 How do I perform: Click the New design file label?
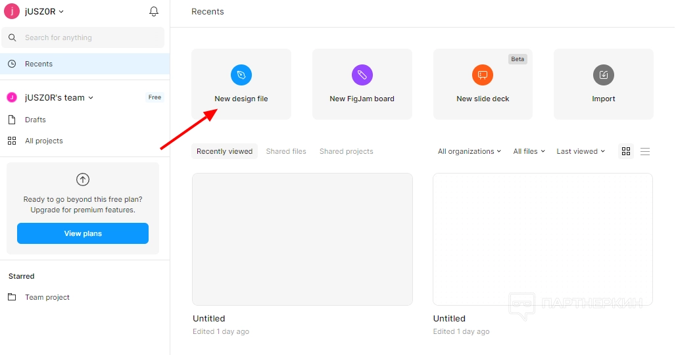(241, 99)
